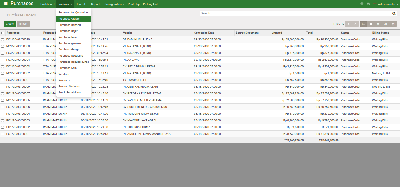Check the box for PO1/20/03/00010
Viewport: 400px width, 187px height.
[3, 40]
